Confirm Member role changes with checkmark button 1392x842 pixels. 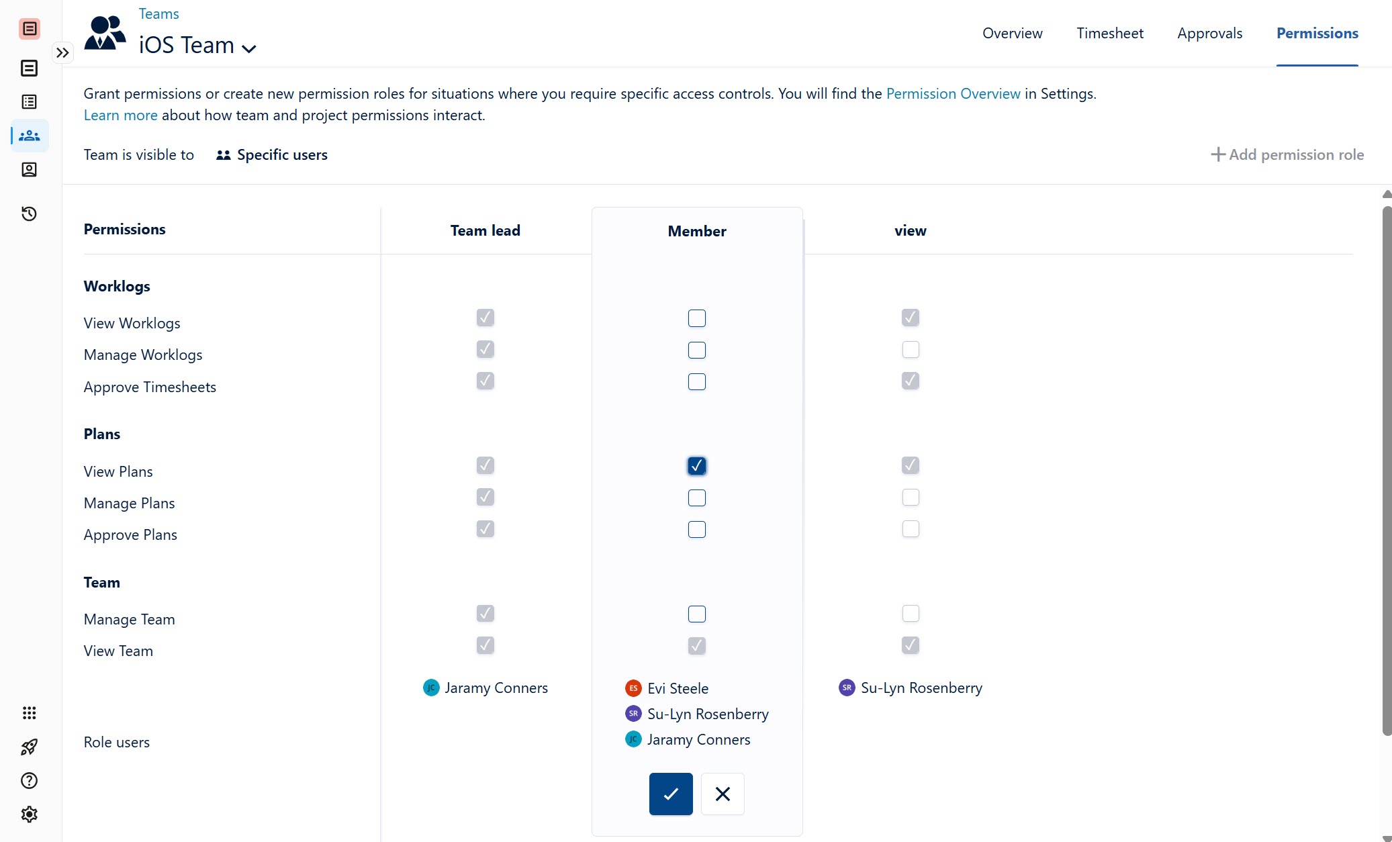(669, 794)
